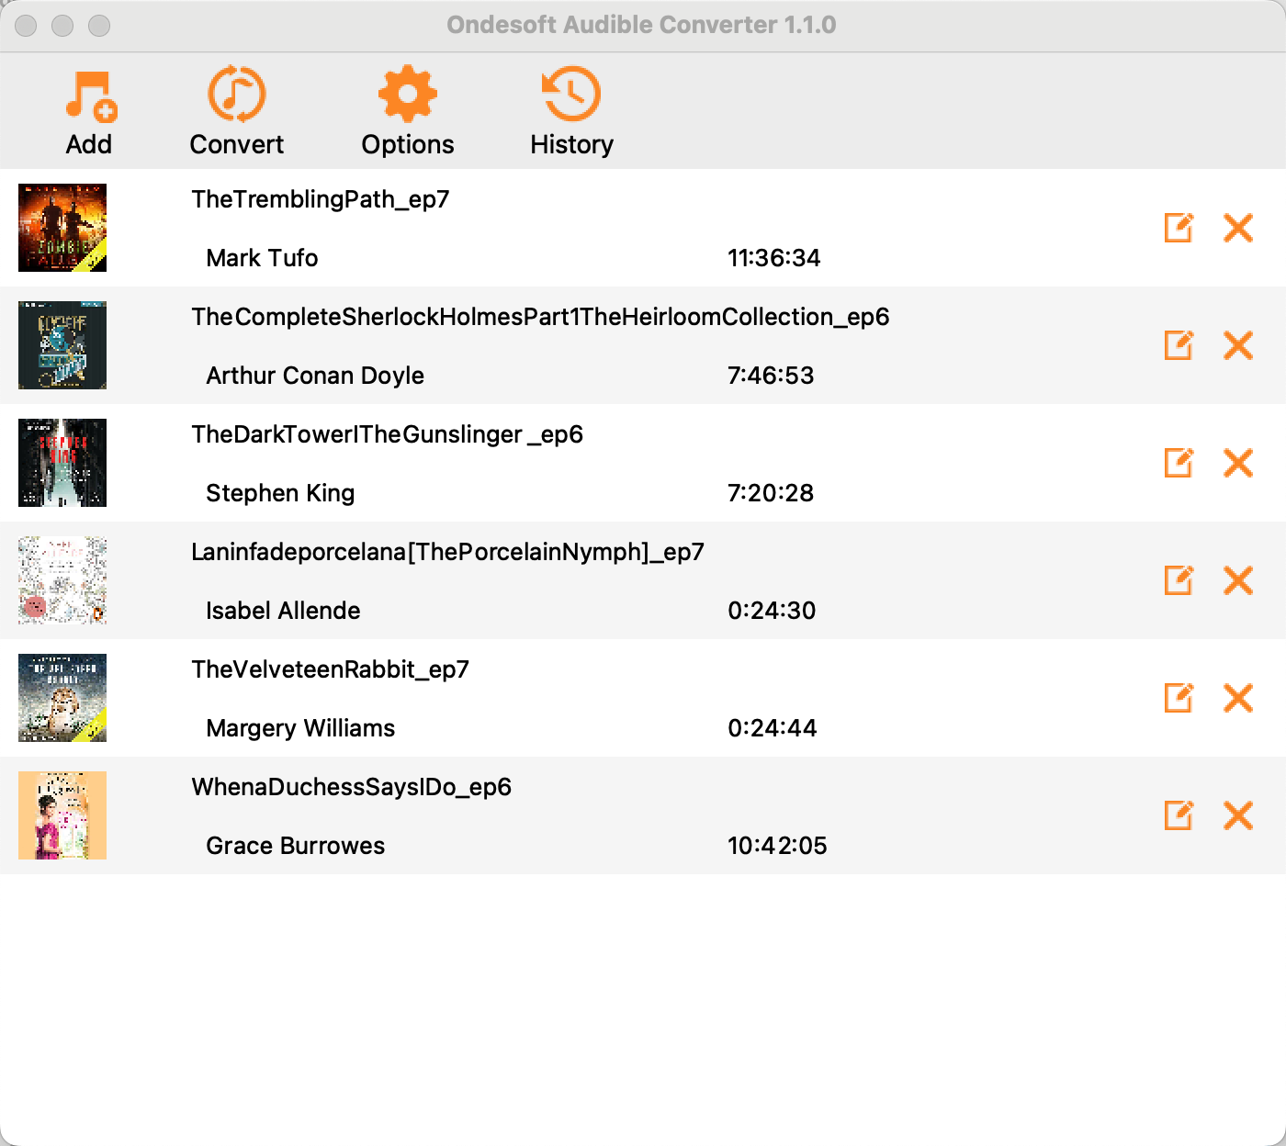Click the Laninfadeporcelana title row
This screenshot has width=1286, height=1146.
click(x=447, y=552)
